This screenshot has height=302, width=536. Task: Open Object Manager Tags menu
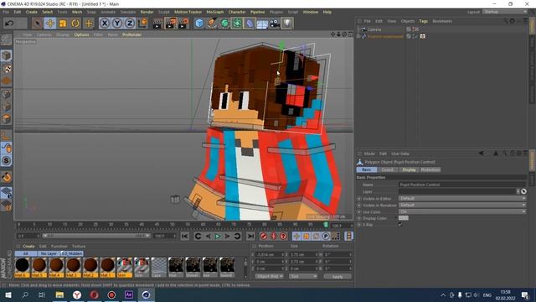point(423,21)
